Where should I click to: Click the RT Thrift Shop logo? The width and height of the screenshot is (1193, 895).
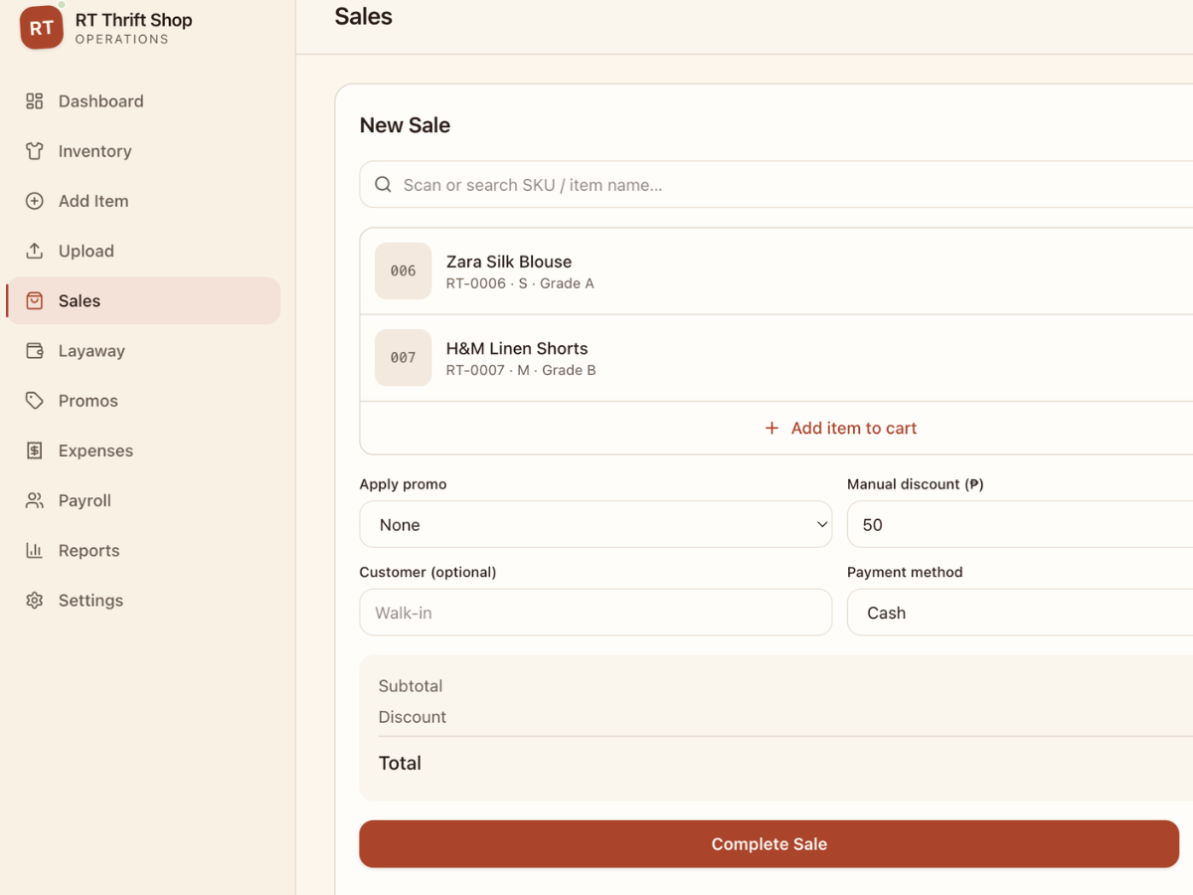pos(41,28)
